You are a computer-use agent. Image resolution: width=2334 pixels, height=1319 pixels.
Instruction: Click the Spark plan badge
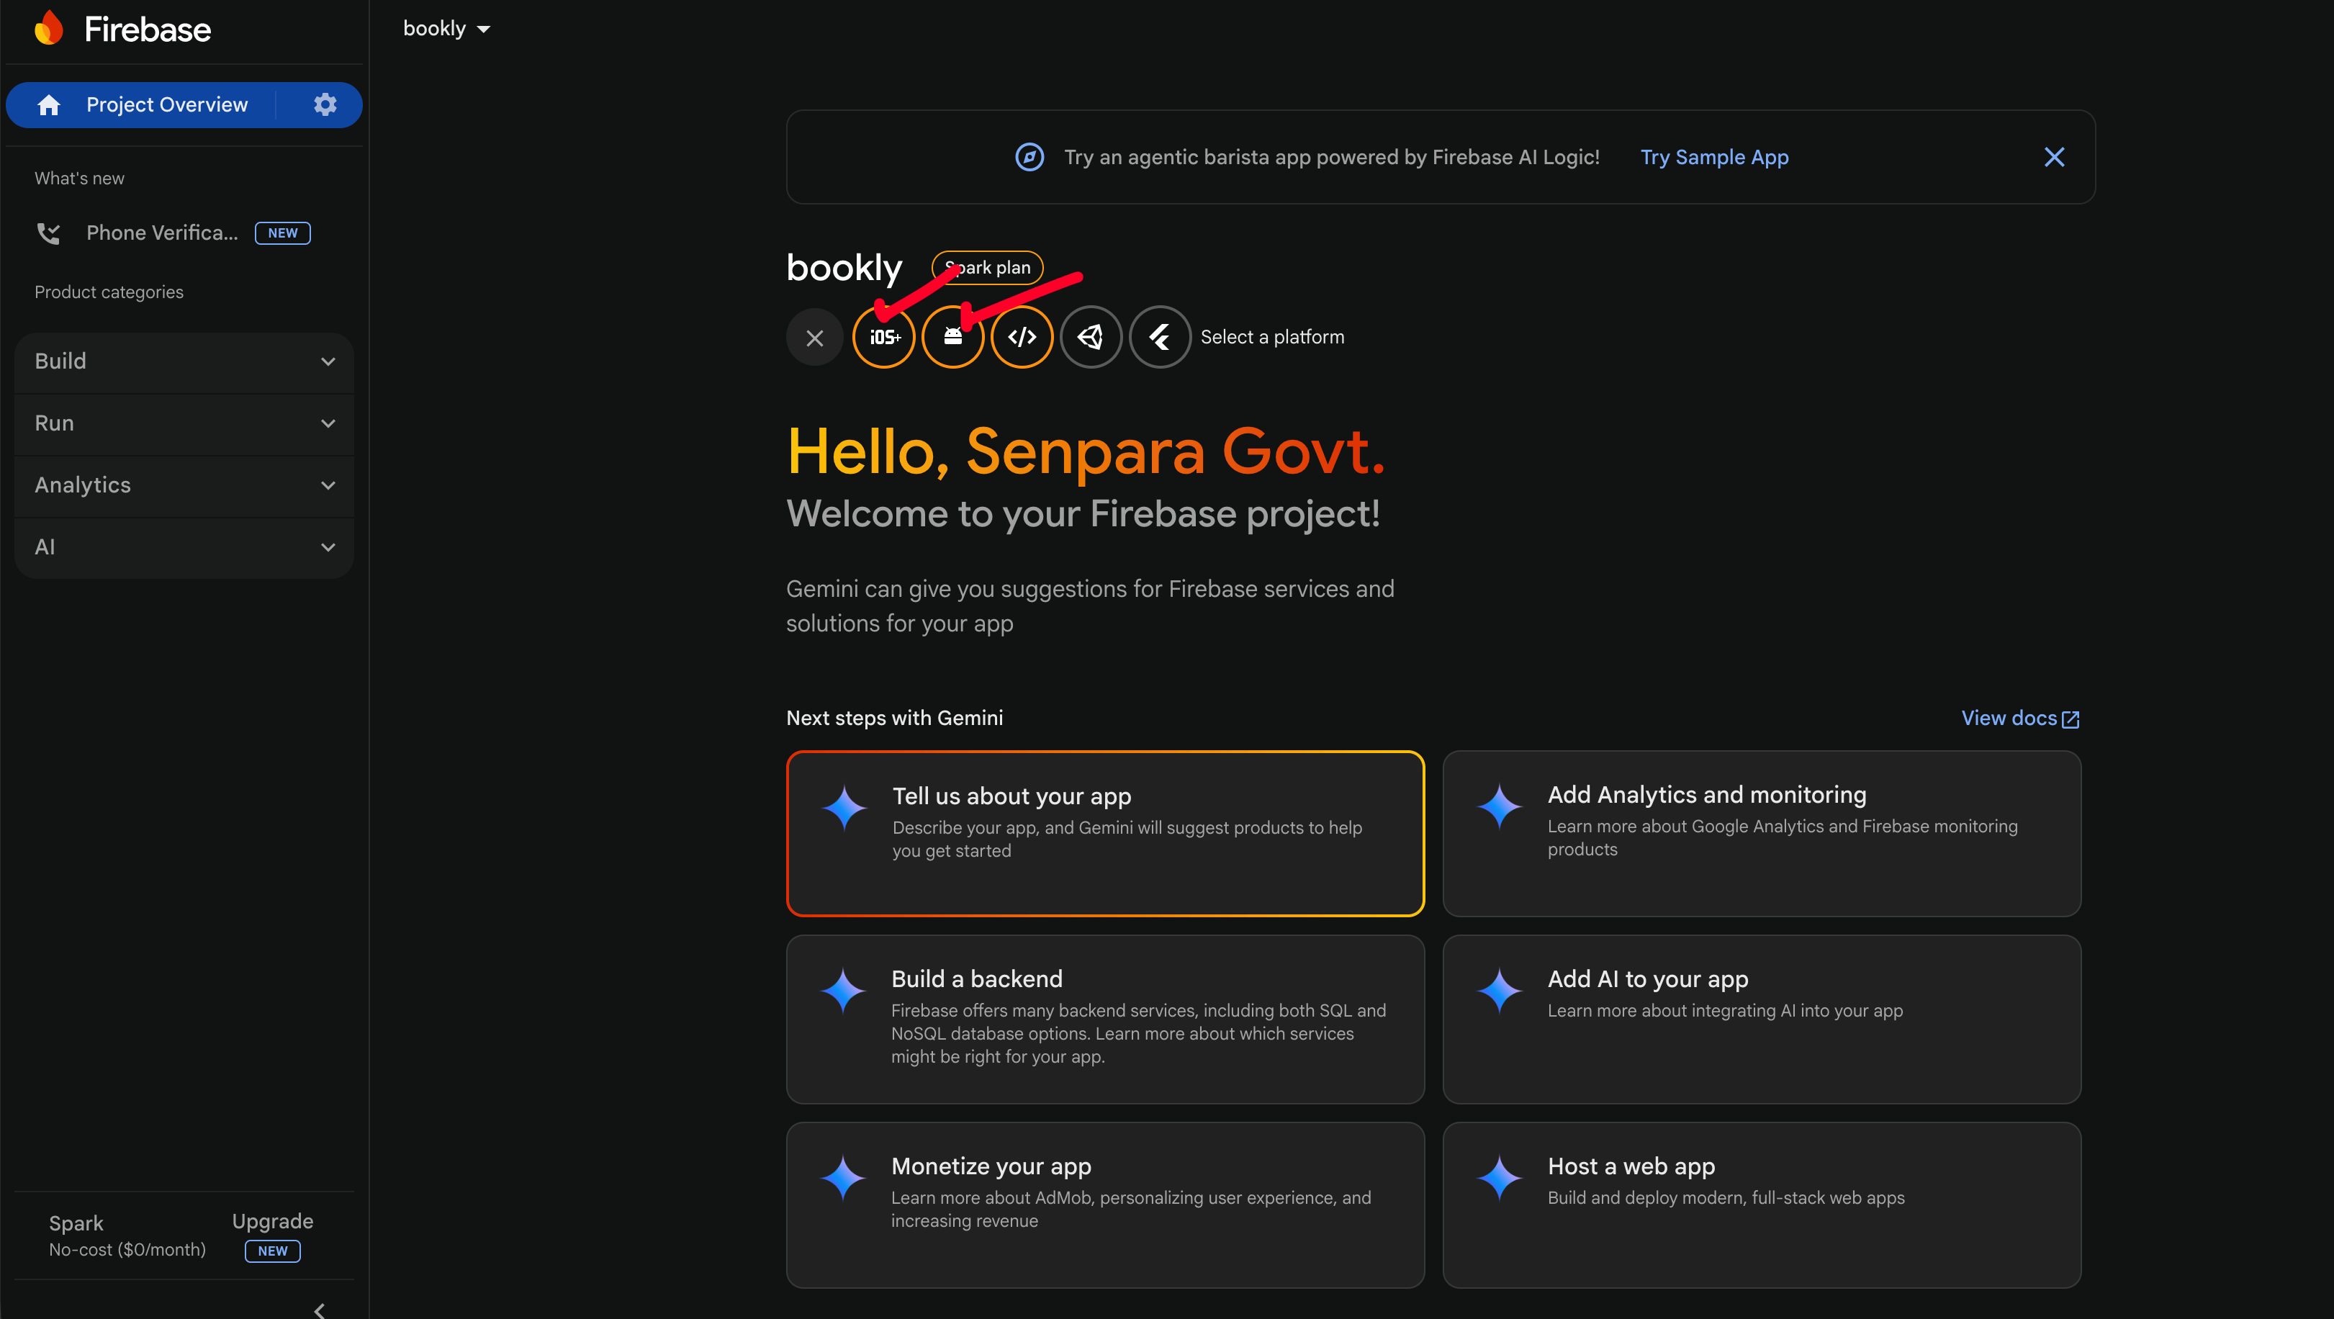coord(987,267)
